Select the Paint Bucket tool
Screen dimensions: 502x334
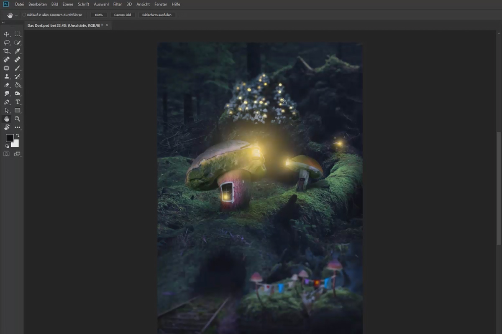(18, 85)
